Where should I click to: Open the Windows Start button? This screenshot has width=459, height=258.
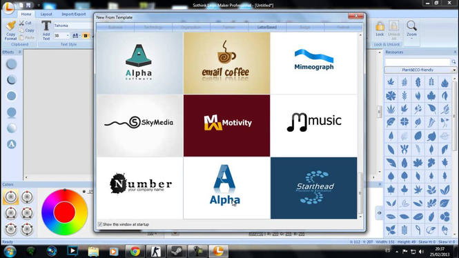(x=10, y=251)
